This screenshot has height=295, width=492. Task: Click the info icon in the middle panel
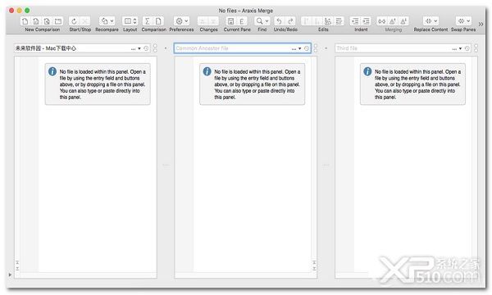coord(207,71)
